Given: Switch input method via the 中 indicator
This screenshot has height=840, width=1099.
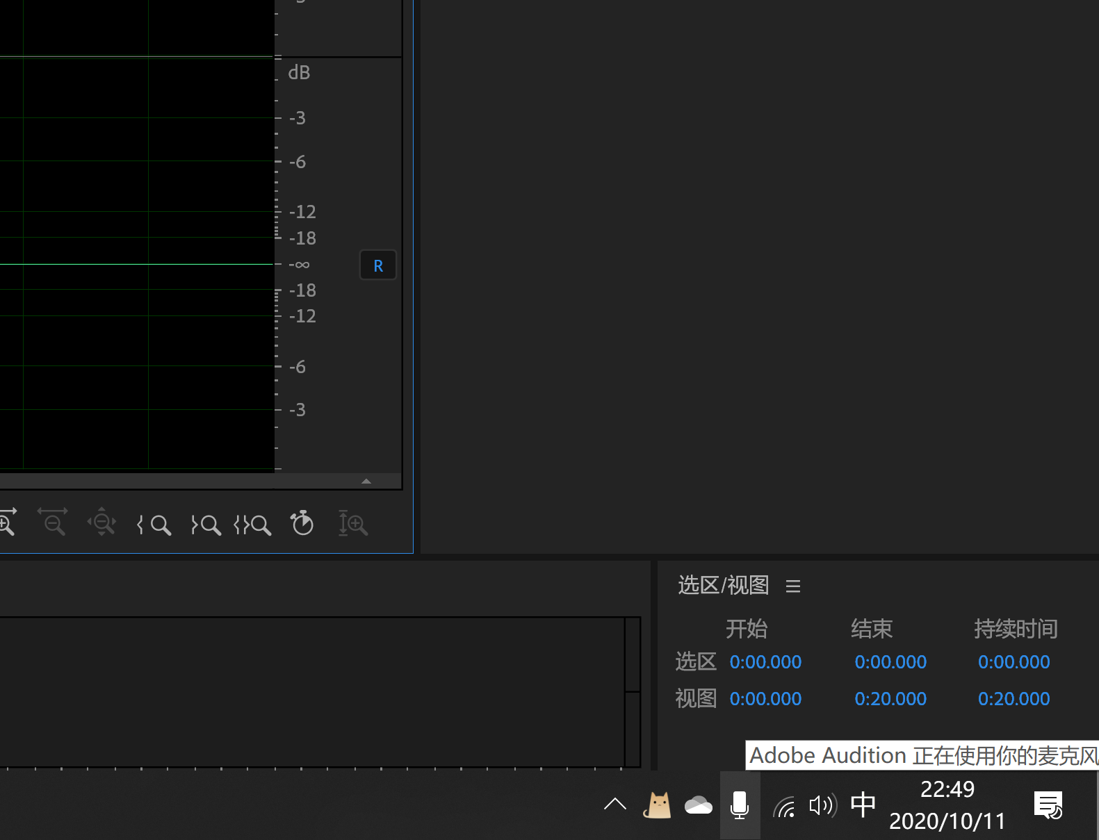Looking at the screenshot, I should (x=863, y=805).
